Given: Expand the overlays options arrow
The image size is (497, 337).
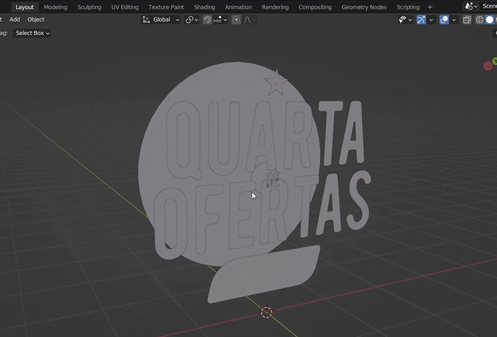Looking at the screenshot, I should point(454,20).
